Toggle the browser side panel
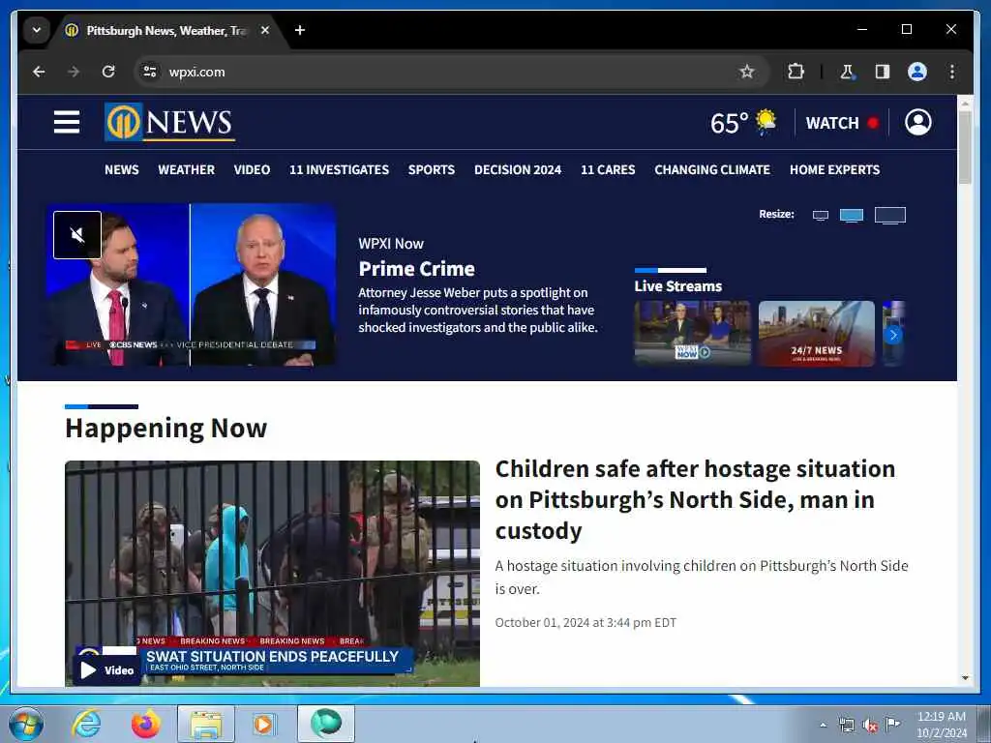991x743 pixels. pos(883,72)
